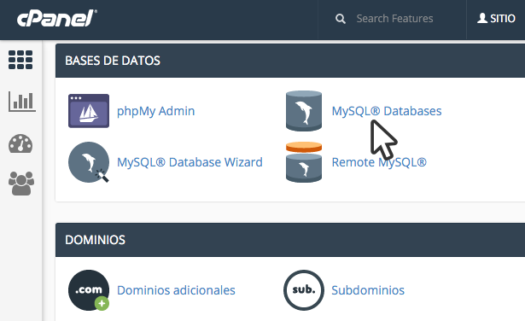This screenshot has height=321, width=525.
Task: Open the SITIO user account menu
Action: tap(496, 19)
